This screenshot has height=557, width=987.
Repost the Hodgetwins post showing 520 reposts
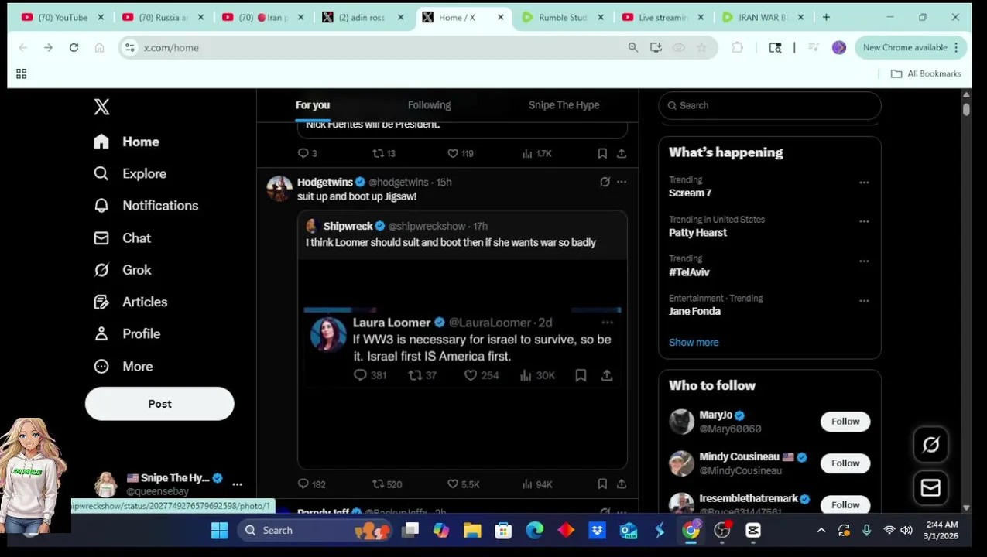coord(387,484)
